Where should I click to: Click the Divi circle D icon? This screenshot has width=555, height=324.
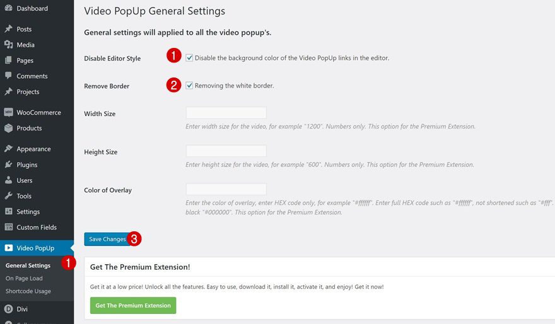pos(8,309)
